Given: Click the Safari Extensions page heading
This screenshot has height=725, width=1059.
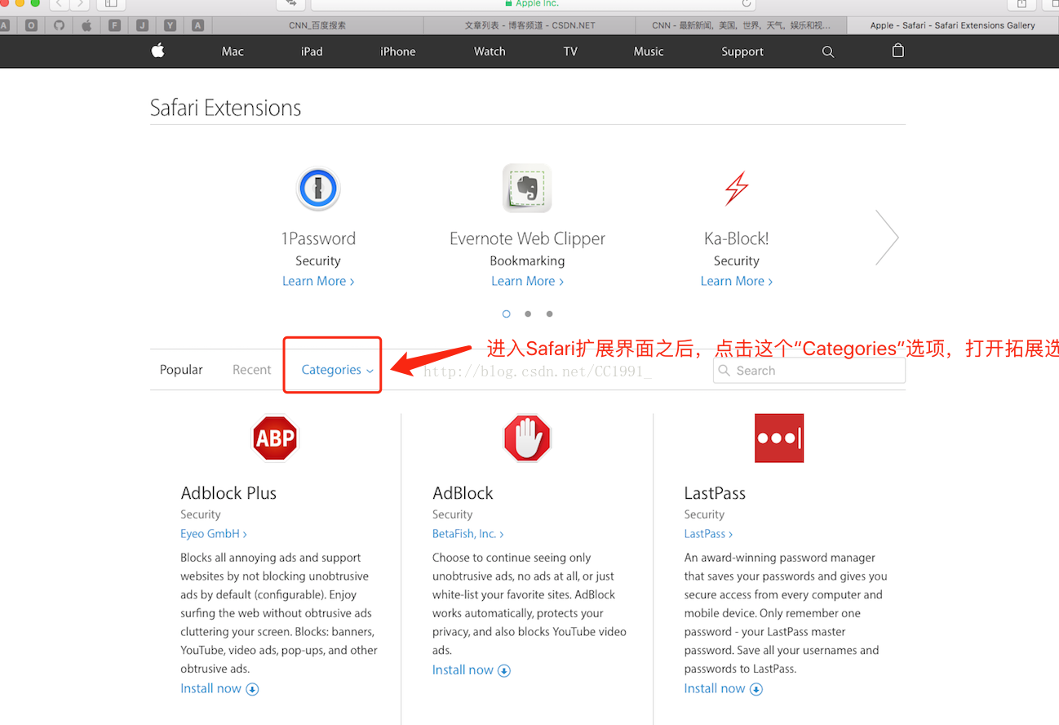Looking at the screenshot, I should (226, 108).
